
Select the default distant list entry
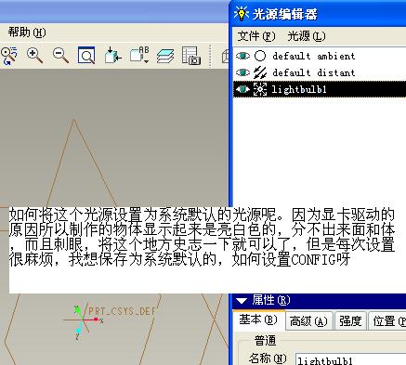point(320,72)
